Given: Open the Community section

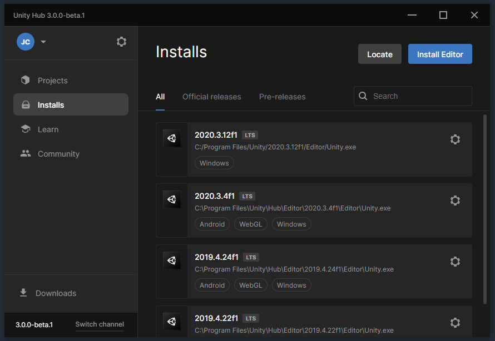Looking at the screenshot, I should (x=71, y=154).
